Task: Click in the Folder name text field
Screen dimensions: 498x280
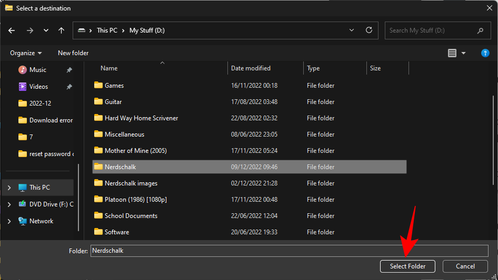Action: [x=288, y=251]
